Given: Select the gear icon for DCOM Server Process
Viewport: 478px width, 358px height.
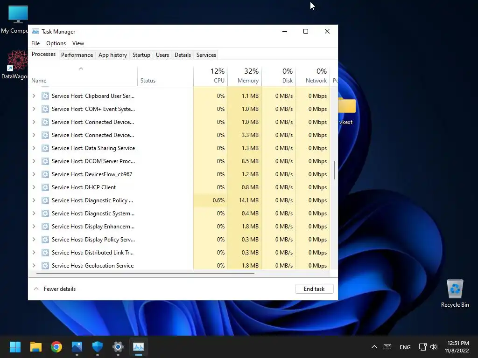Looking at the screenshot, I should pos(45,161).
